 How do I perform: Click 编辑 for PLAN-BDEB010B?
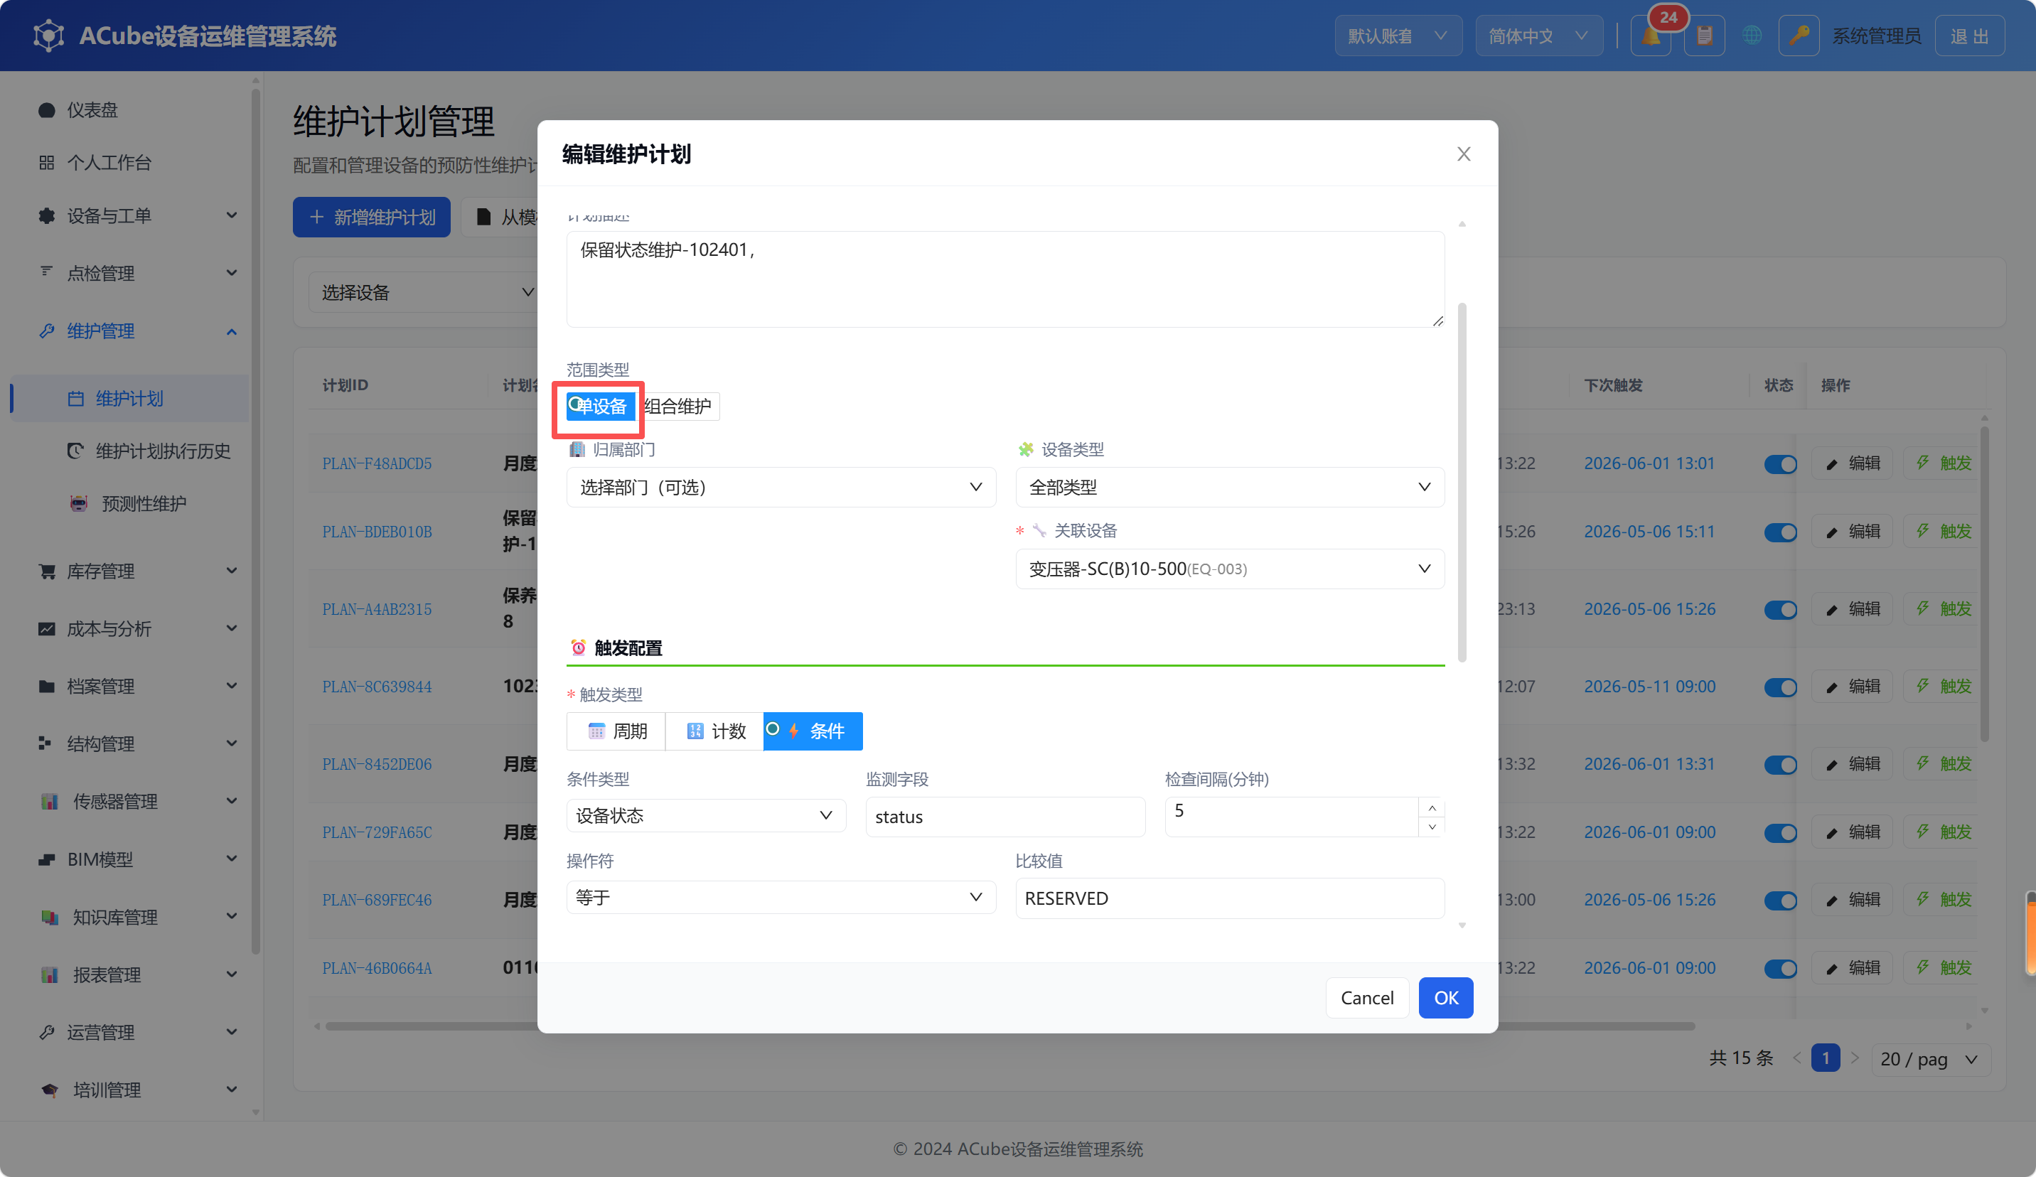[x=1852, y=532]
